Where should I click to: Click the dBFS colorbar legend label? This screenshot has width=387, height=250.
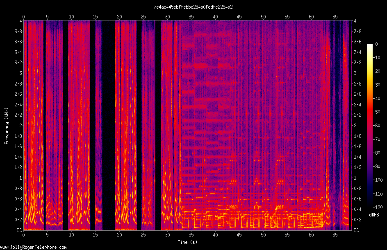(x=374, y=215)
